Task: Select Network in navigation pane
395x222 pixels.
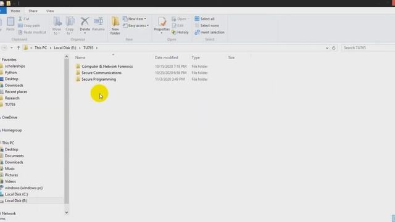Action: click(9, 214)
